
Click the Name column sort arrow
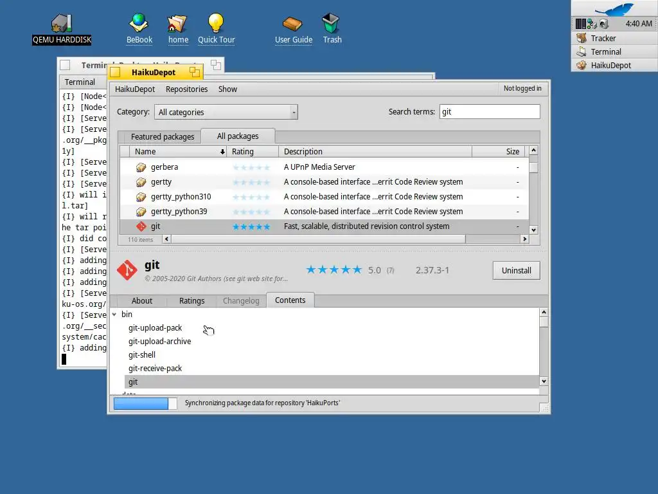coord(222,152)
